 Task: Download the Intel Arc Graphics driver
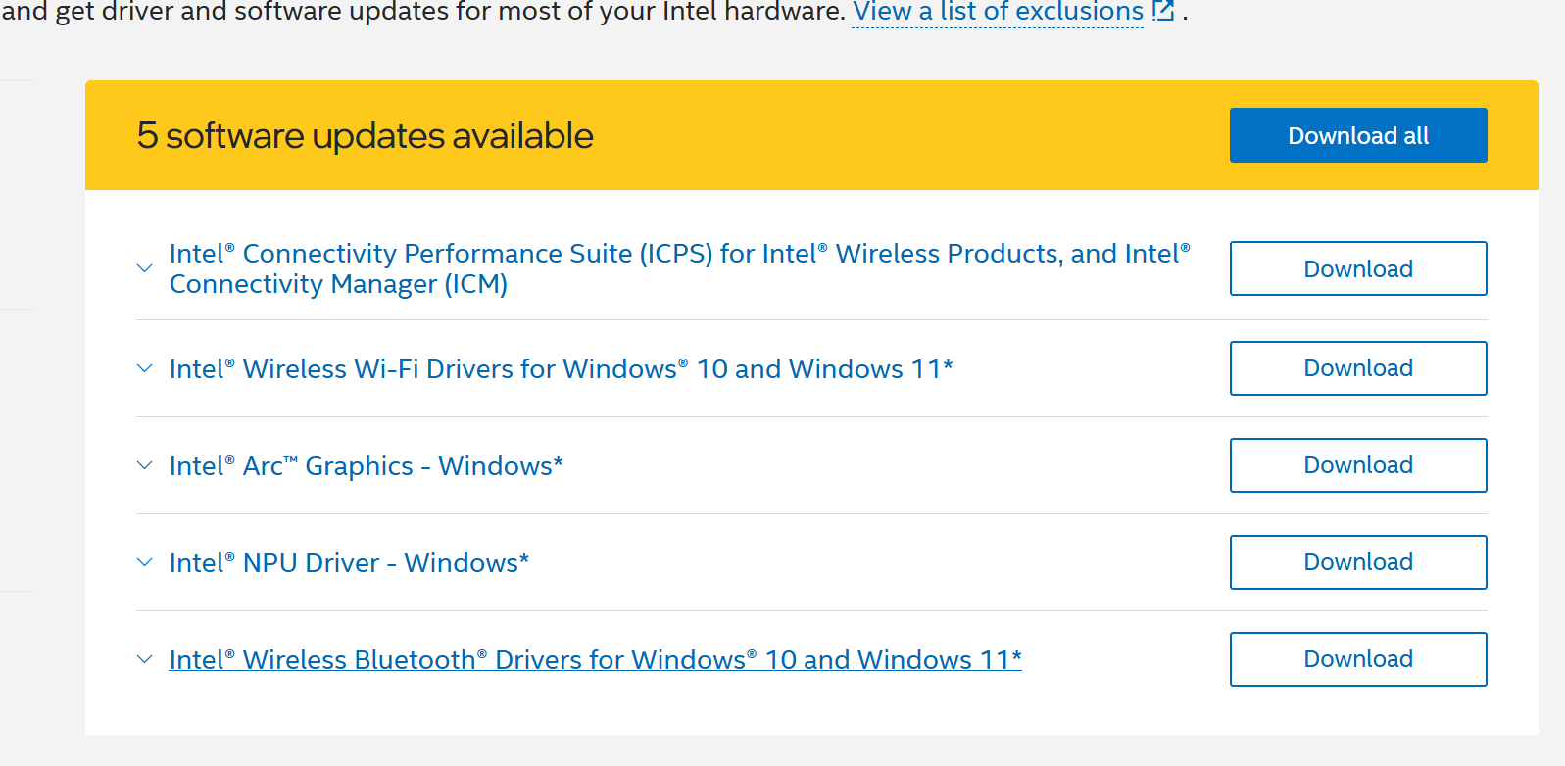[x=1357, y=465]
